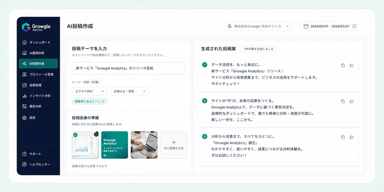This screenshot has width=384, height=192.
Task: Copy post draft 3 分析から改善まで
Action: [343, 137]
